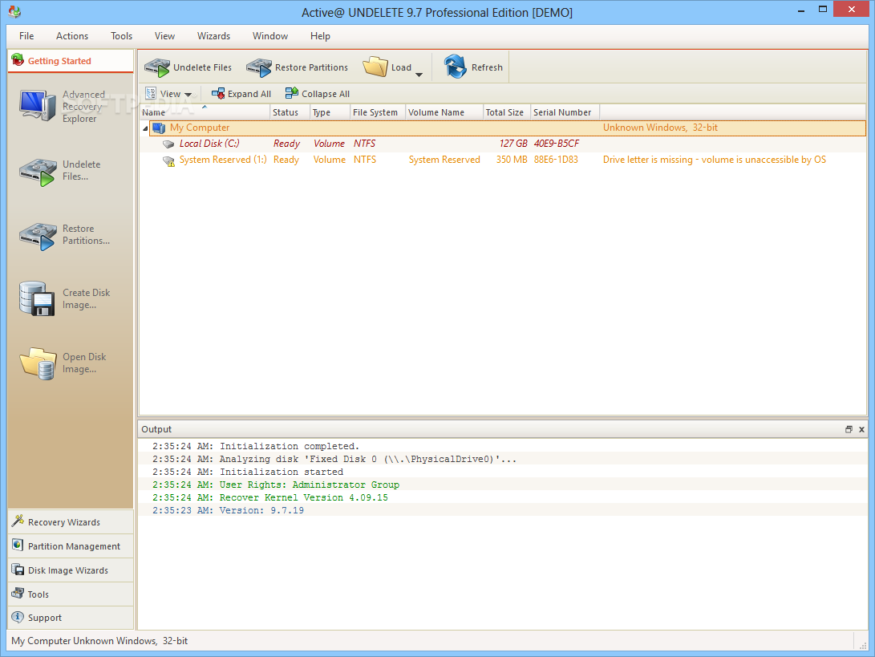Click Advanced Recovery Explorer label
Viewport: 875px width, 657px height.
pyautogui.click(x=83, y=107)
